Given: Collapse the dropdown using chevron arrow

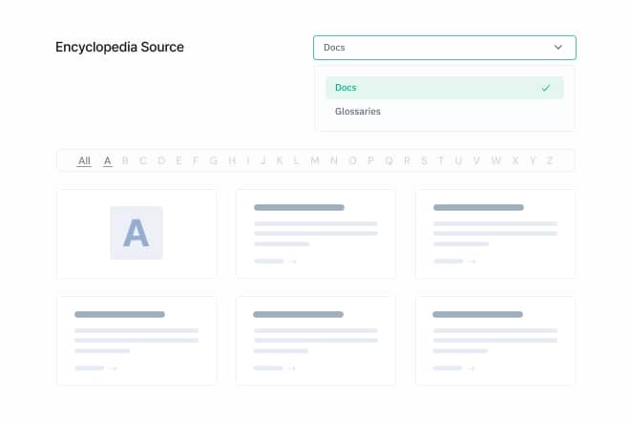Looking at the screenshot, I should tap(557, 47).
